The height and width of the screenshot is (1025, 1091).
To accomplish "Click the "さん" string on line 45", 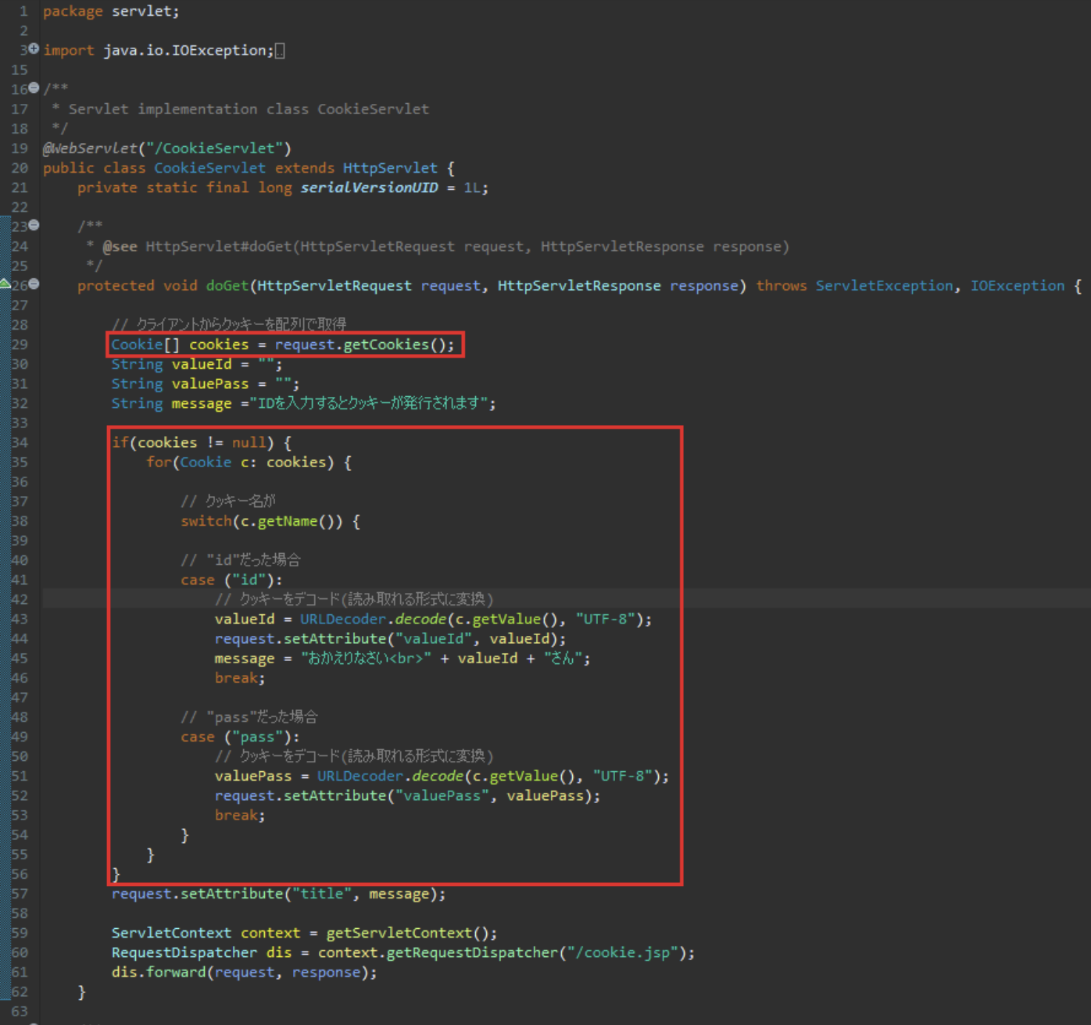I will 563,659.
